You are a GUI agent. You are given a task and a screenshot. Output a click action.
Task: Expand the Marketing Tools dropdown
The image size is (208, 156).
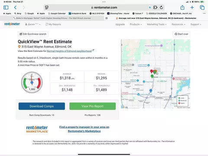[156, 24]
